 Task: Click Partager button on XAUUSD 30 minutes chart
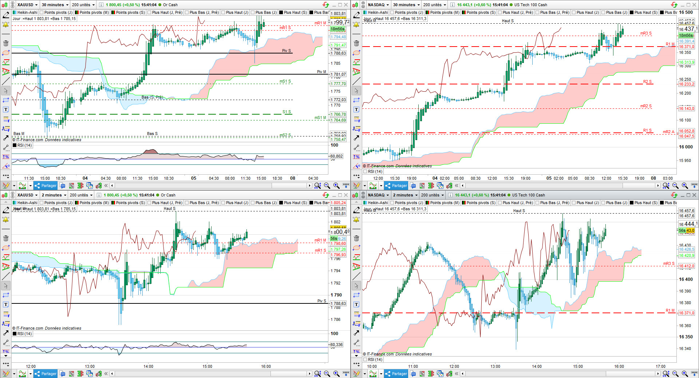coord(45,186)
